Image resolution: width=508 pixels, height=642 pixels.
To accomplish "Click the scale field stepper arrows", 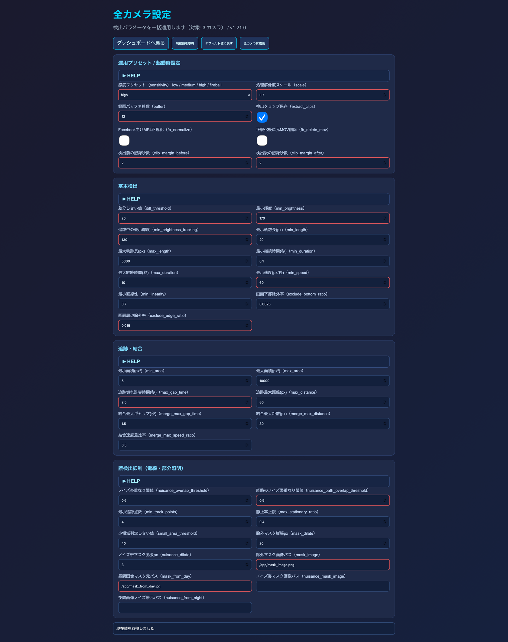I will pyautogui.click(x=384, y=95).
